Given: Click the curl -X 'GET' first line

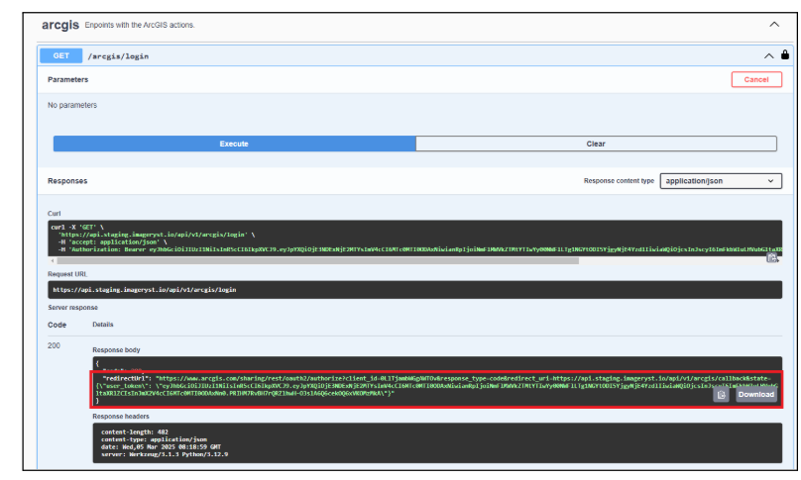Looking at the screenshot, I should [x=77, y=228].
